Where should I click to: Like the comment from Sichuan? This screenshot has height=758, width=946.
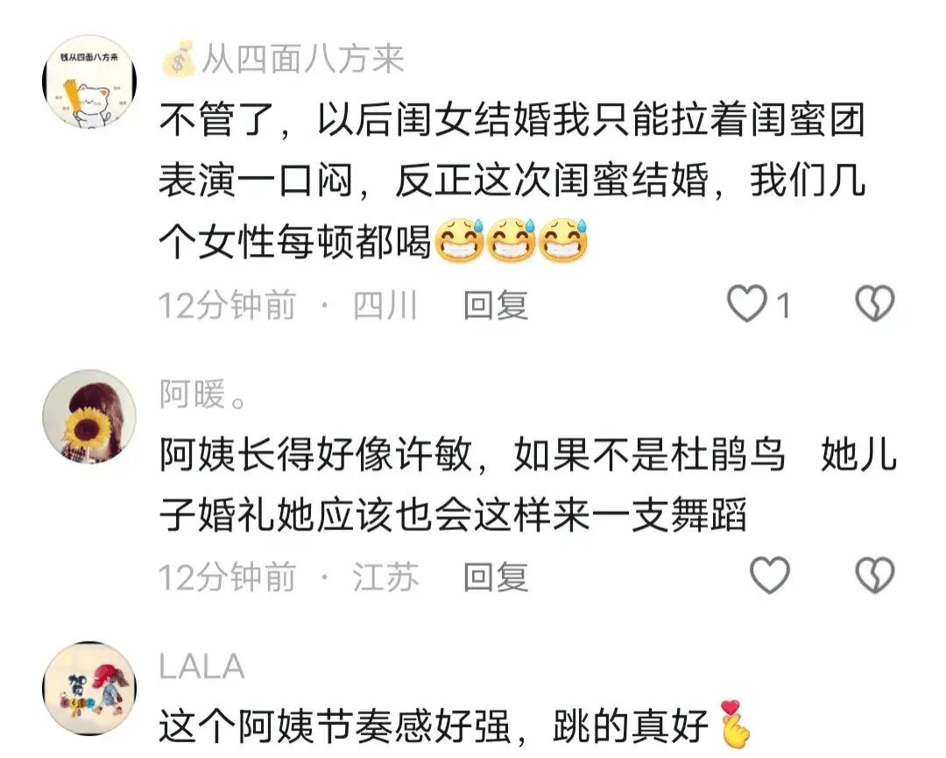[x=747, y=303]
